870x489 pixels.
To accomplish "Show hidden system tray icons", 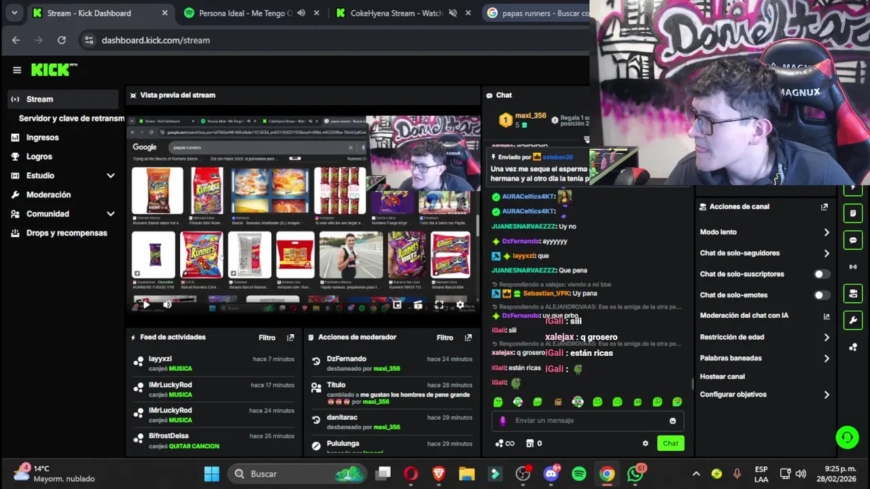I will (696, 474).
